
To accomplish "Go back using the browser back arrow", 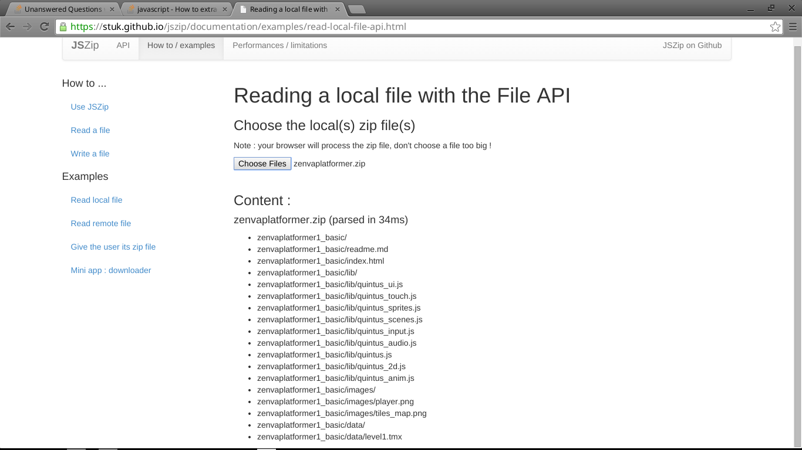I will [11, 26].
